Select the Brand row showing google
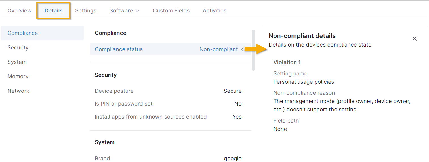Viewport: 429px width, 162px height. click(x=168, y=158)
